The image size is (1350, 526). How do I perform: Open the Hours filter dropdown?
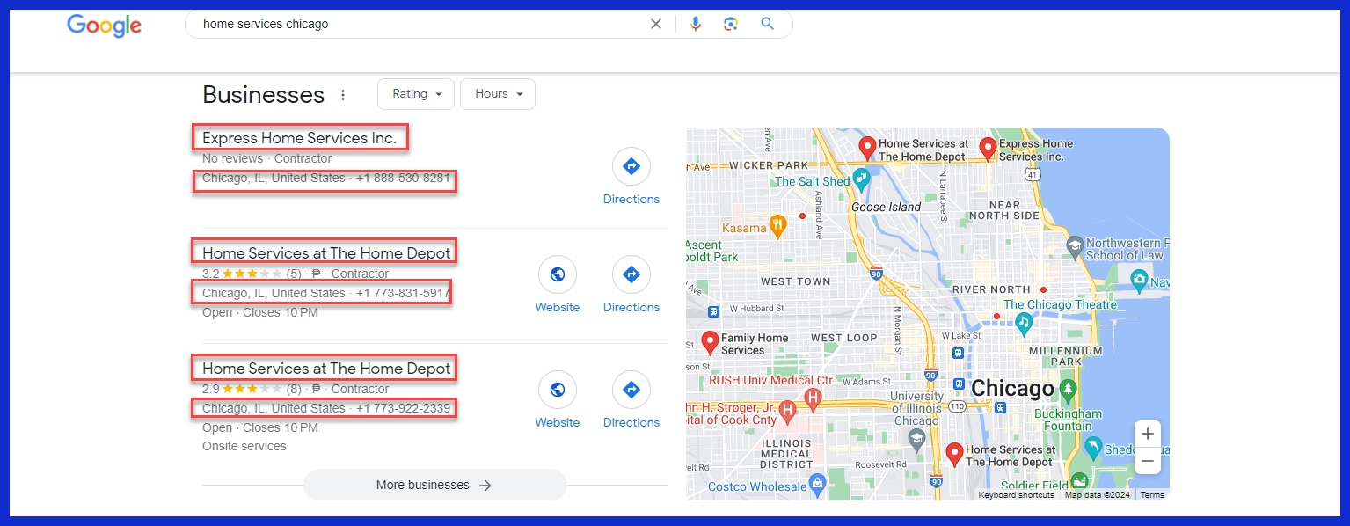(497, 93)
